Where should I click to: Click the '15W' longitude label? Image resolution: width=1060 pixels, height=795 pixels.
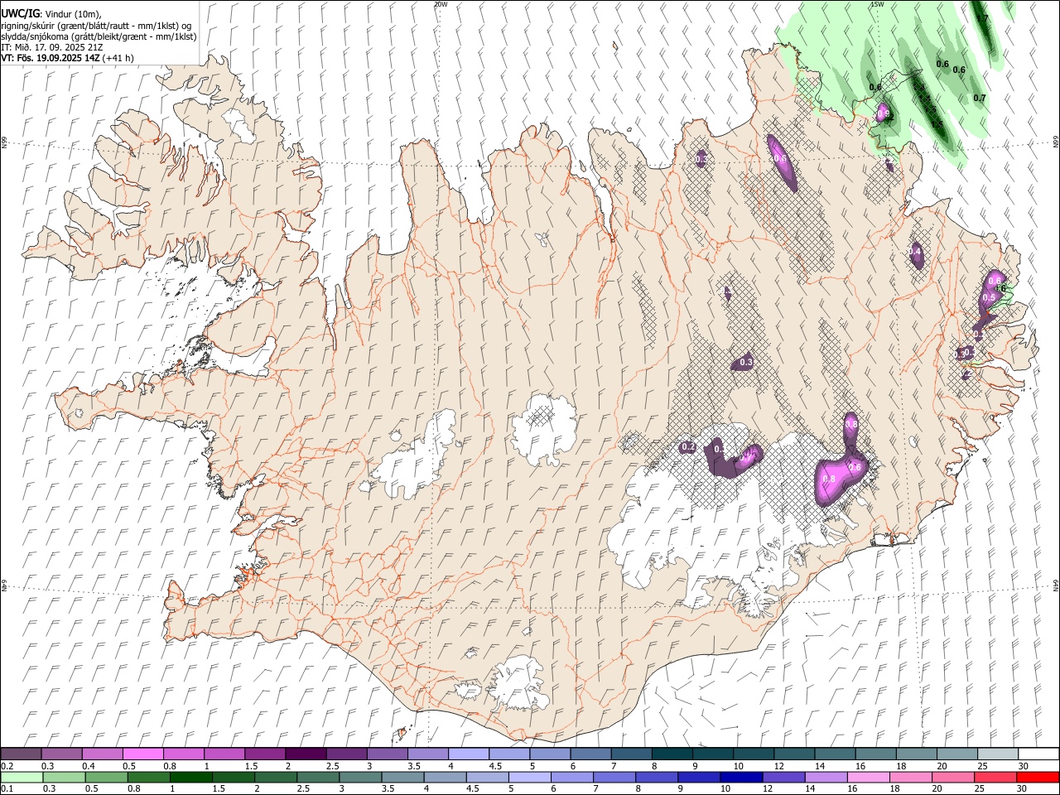(877, 4)
